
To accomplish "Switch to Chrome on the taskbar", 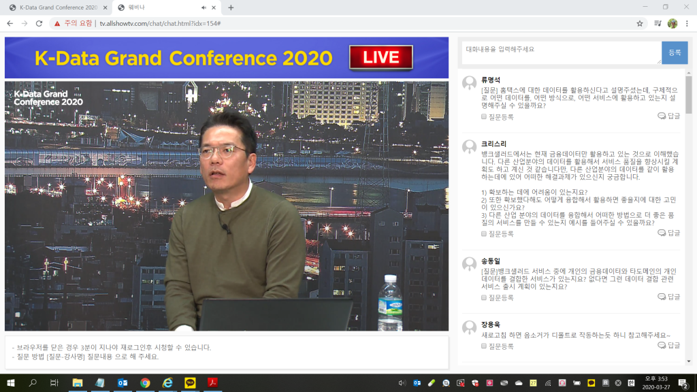I will tap(145, 382).
